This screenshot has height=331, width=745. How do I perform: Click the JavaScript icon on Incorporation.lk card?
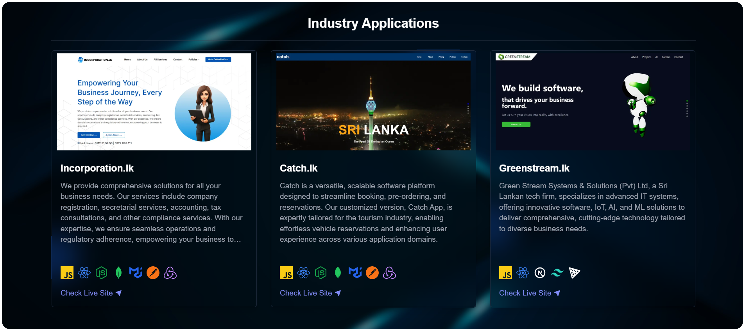click(67, 273)
